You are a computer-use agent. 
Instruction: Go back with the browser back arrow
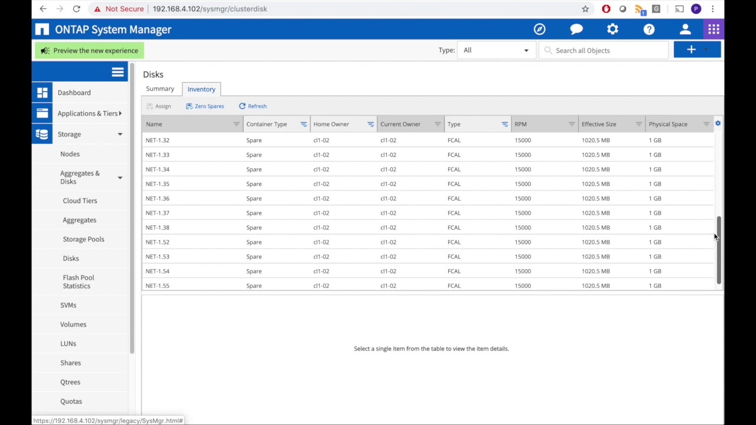point(43,9)
